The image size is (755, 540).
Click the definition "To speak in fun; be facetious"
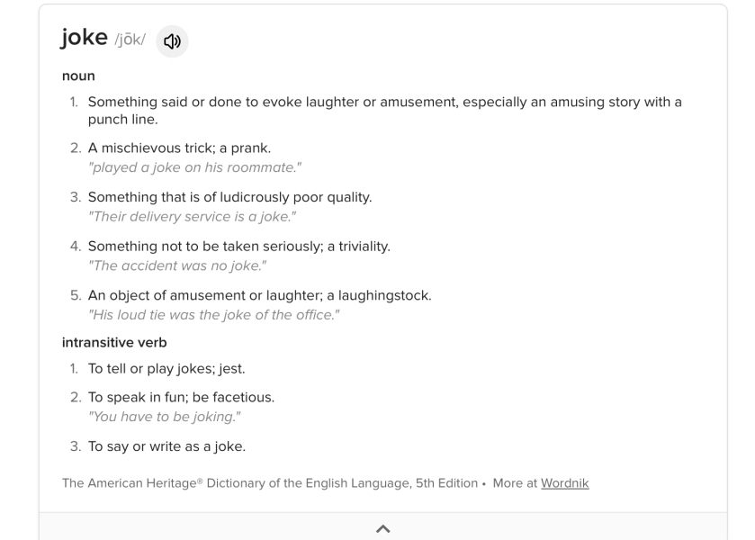tap(181, 398)
